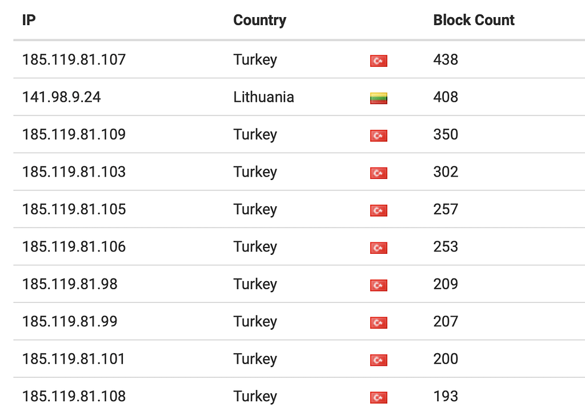Click the Turkey flag beside 185.119.81.105
The height and width of the screenshot is (419, 585).
coord(378,210)
